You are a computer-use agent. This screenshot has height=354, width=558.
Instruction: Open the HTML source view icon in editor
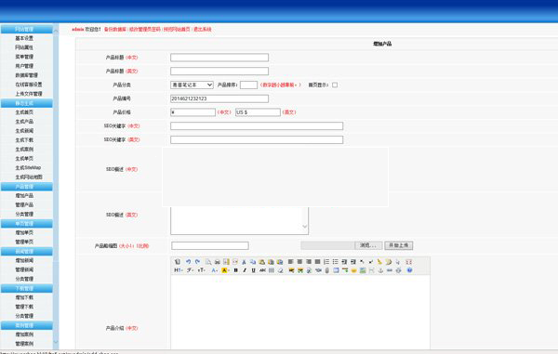tap(178, 262)
